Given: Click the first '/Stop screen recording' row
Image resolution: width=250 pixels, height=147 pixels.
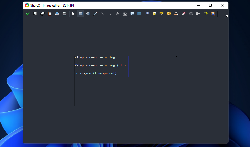Looking at the screenshot, I should (102, 58).
